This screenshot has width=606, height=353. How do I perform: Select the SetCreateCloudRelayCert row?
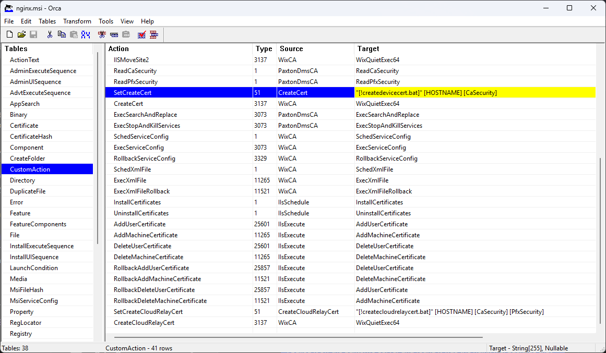[x=148, y=312]
